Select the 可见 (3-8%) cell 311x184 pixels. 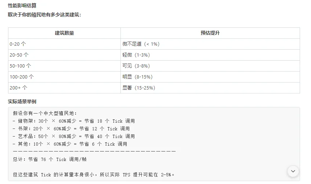136,66
